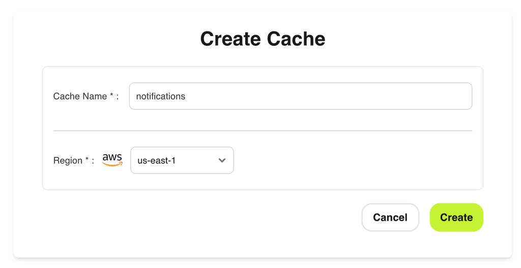Click the empty space left of the Cancel button
This screenshot has width=521, height=268.
204,218
